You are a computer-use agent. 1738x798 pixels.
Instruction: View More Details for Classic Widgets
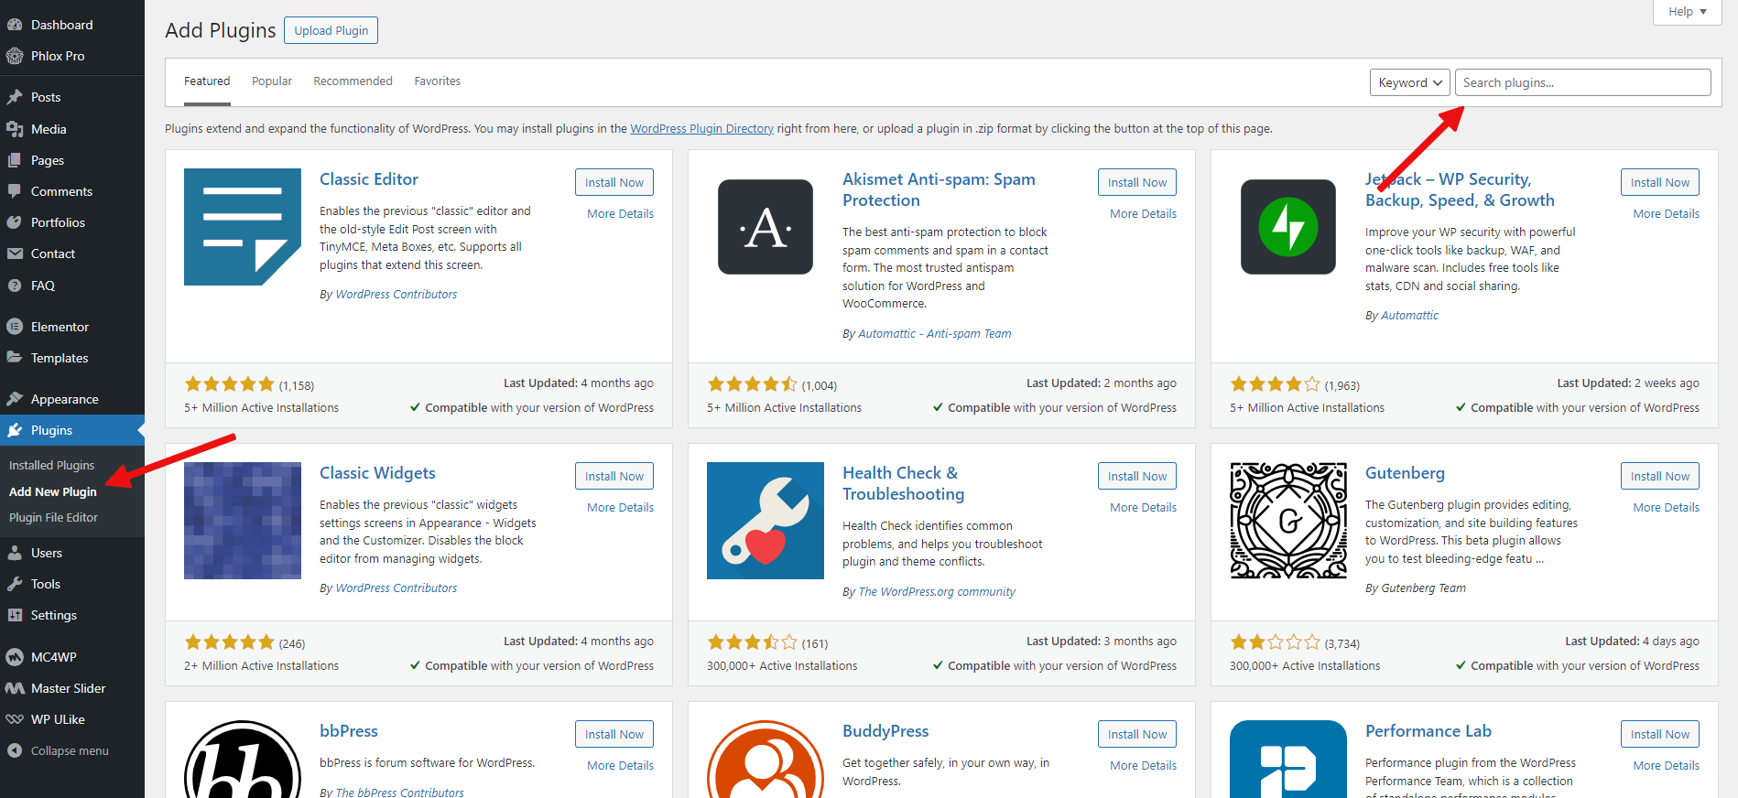(x=621, y=507)
